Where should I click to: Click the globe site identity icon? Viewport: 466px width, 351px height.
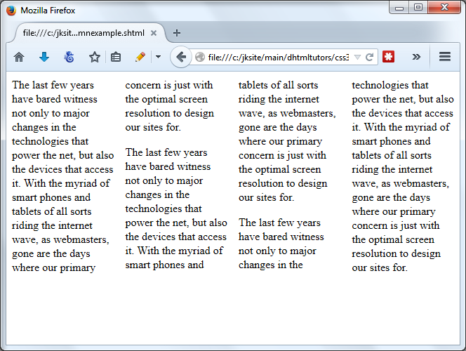200,57
